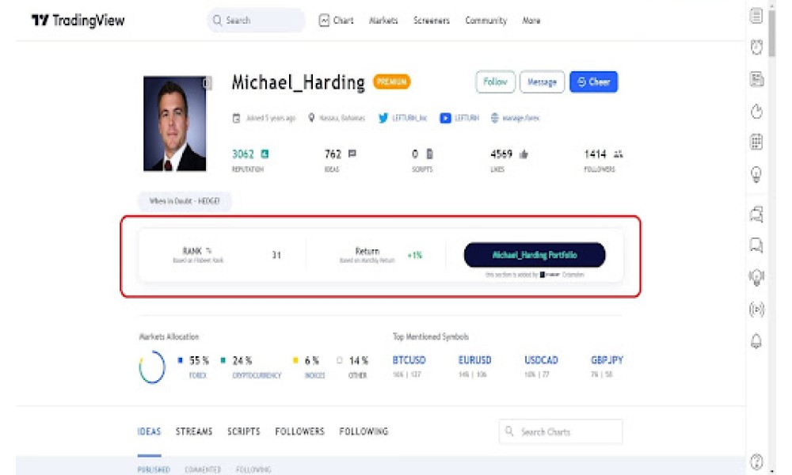Switch to the FOLLOWING tab

click(364, 431)
